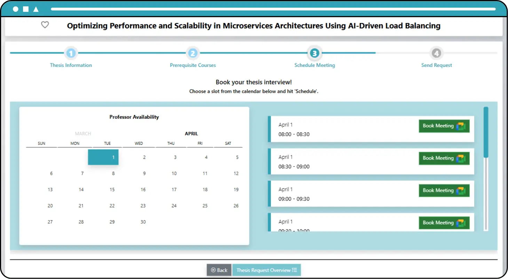The image size is (508, 279).
Task: Click the circle window control in title bar
Action: (15, 9)
